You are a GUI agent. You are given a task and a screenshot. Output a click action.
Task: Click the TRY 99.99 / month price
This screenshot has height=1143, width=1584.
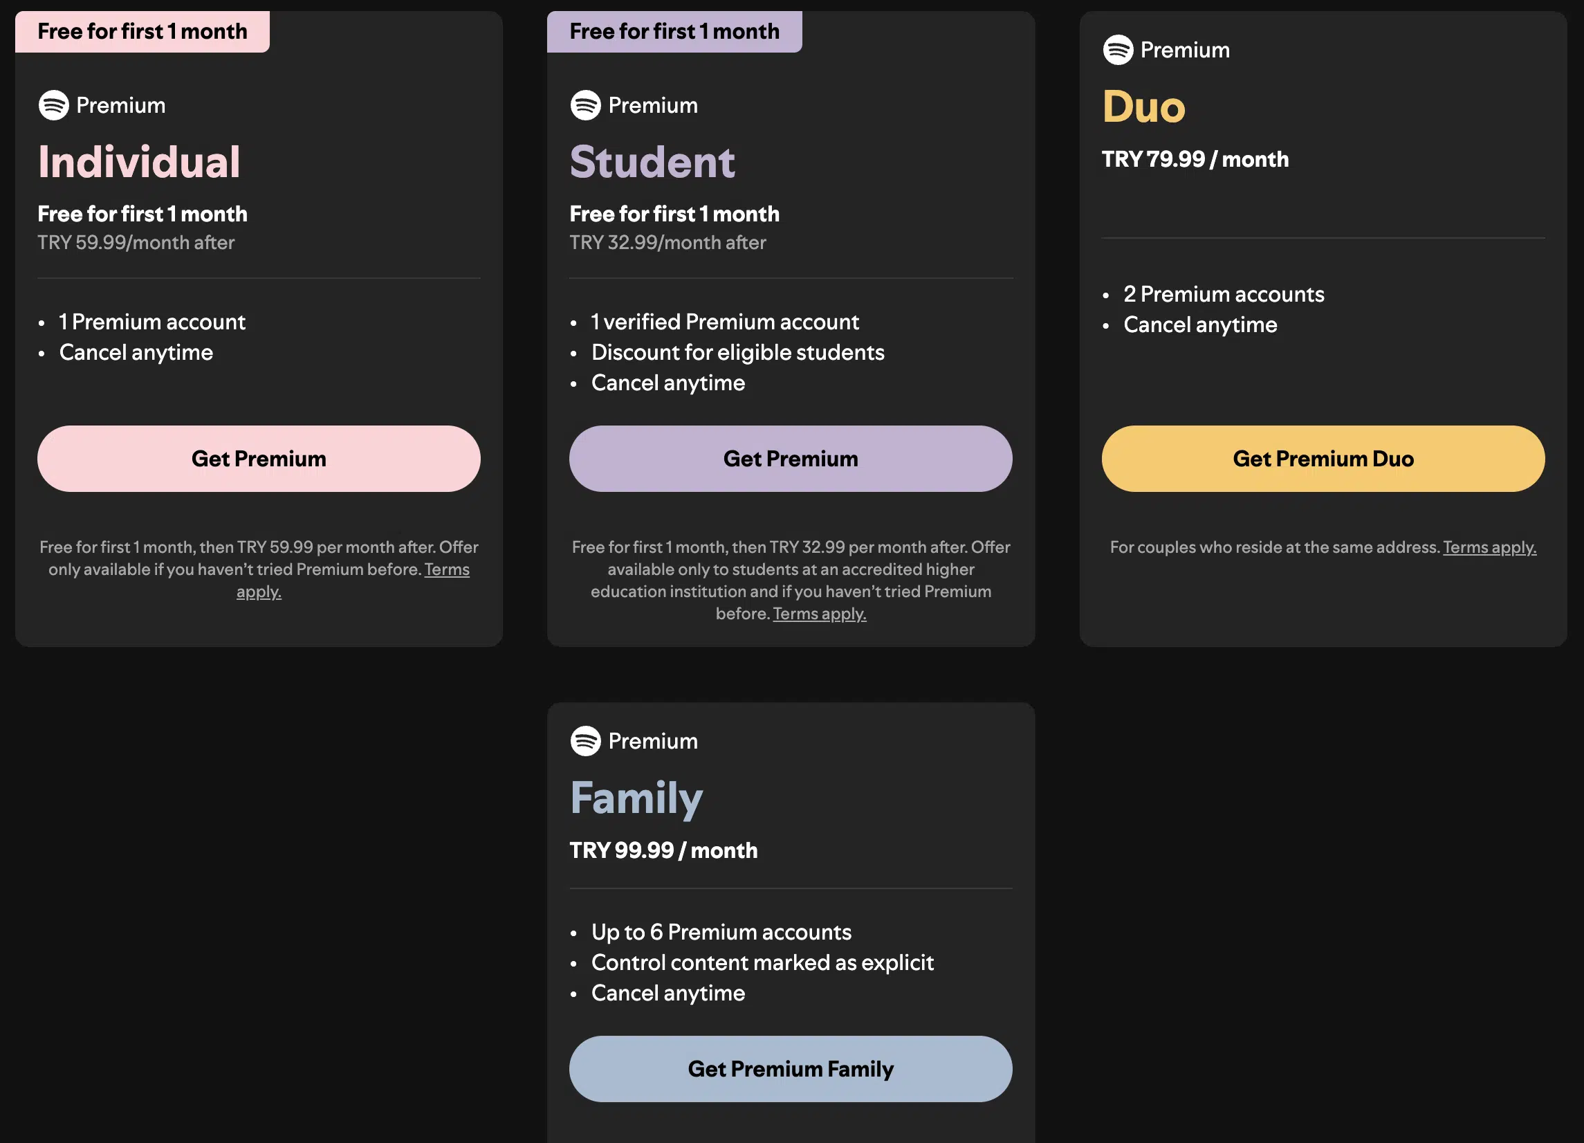[663, 850]
